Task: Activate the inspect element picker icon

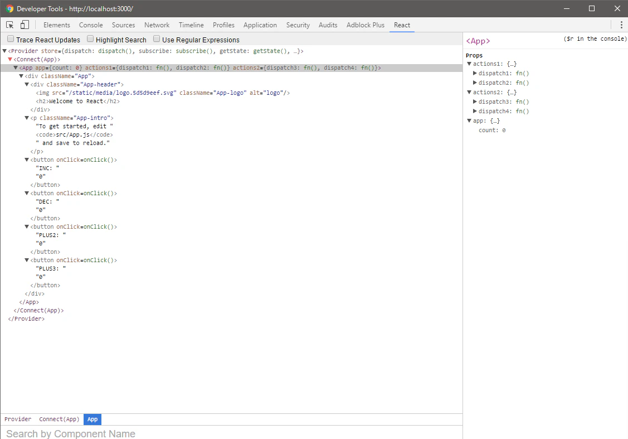Action: tap(10, 25)
